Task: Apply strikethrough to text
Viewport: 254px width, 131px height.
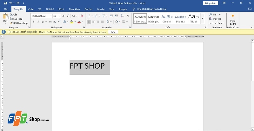Action: pos(50,22)
